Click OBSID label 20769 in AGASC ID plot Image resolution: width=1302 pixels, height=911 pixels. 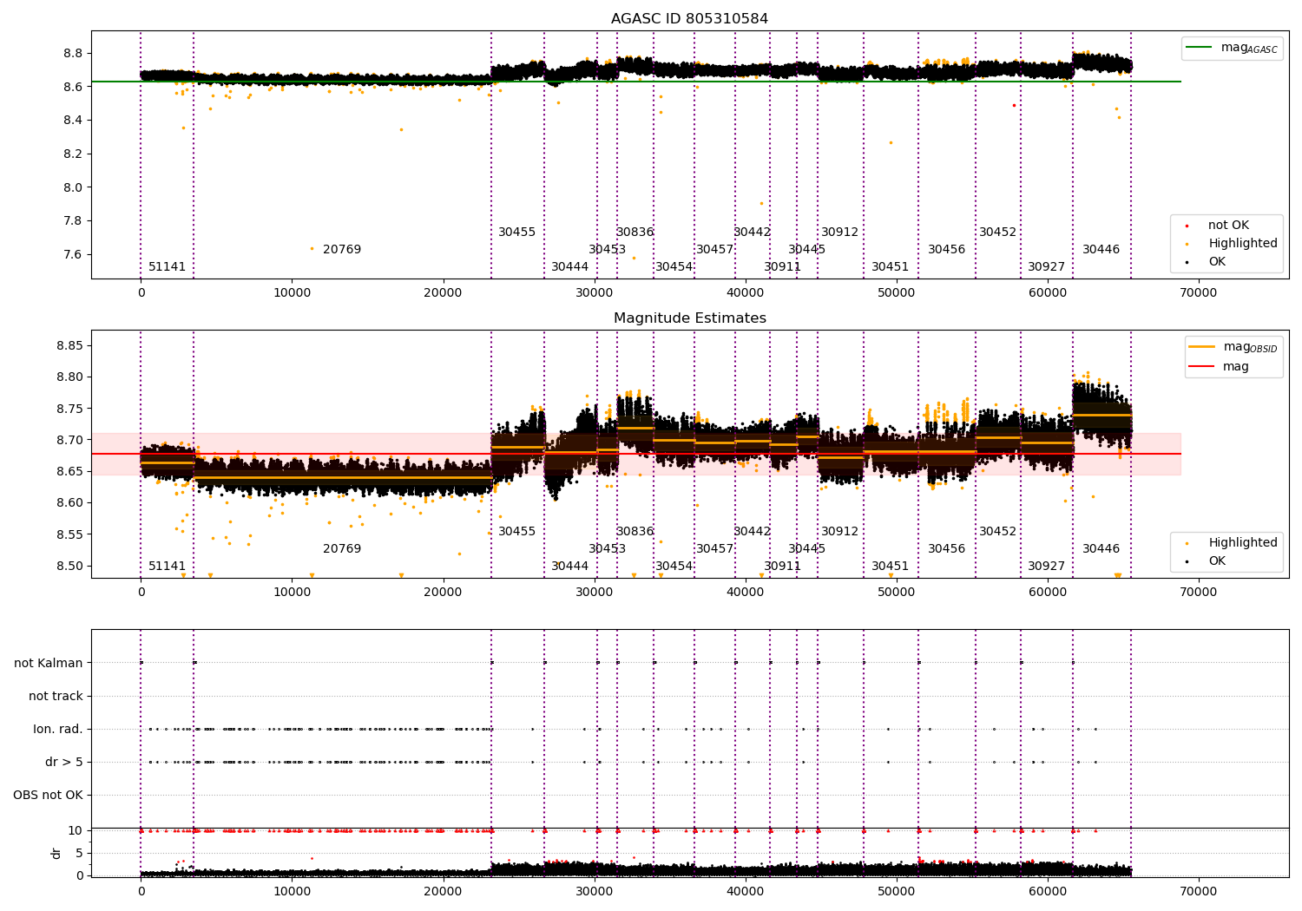[x=342, y=250]
